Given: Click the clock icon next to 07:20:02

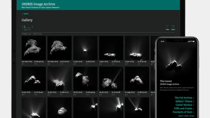Looking at the screenshot, I should click(x=61, y=62).
